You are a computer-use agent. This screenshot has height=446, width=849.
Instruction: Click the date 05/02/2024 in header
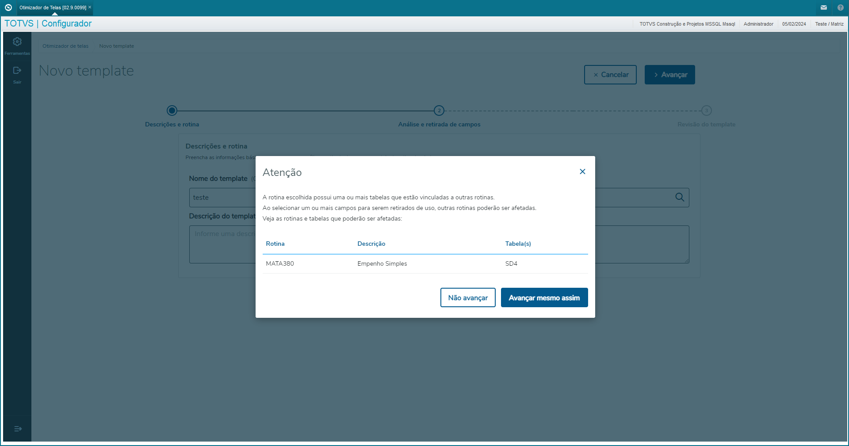(x=794, y=24)
